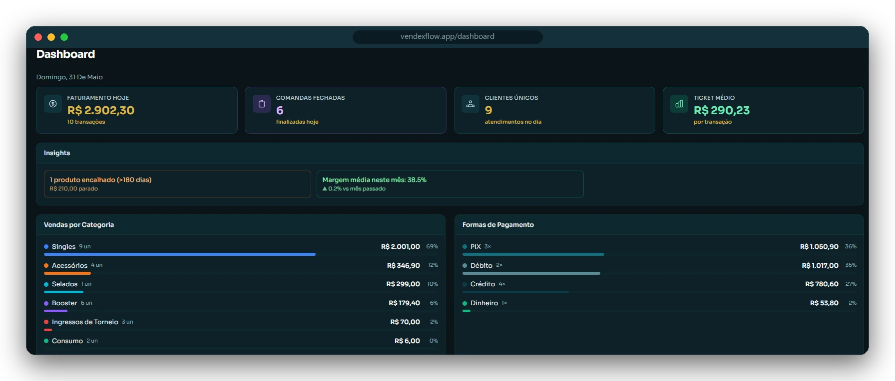Click the R$ 53,80 Dinheiro amount

click(824, 303)
